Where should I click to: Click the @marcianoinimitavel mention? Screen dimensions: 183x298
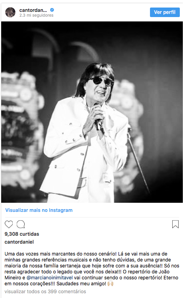pyautogui.click(x=50, y=278)
